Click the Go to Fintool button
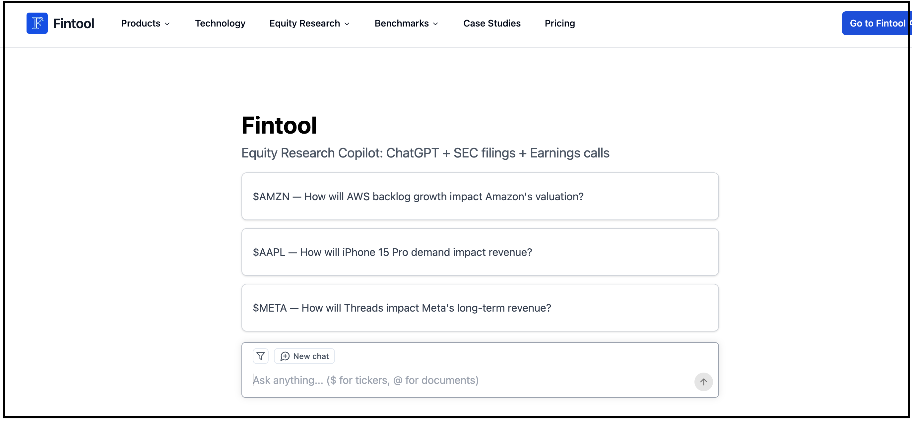The image size is (912, 421). pos(877,23)
